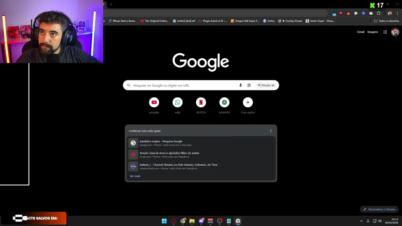Open the clock app taskbar icon
The image size is (402, 226).
238,221
